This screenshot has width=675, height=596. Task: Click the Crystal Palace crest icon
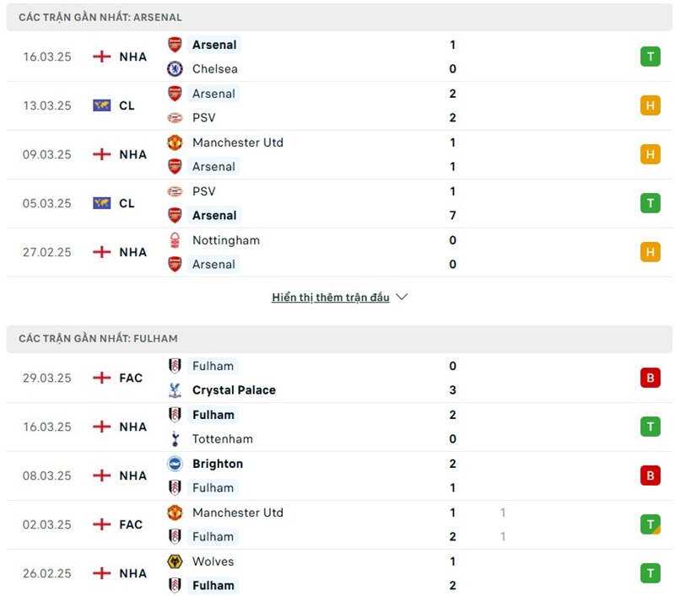[x=175, y=390]
